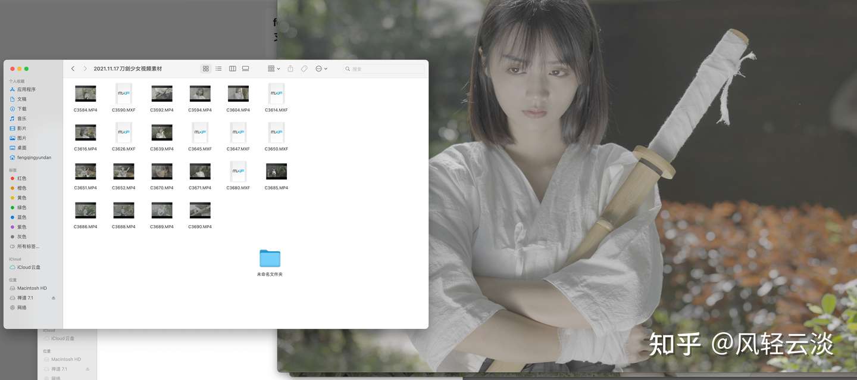Select the C3670.MP4 video thumbnail
Image resolution: width=857 pixels, height=380 pixels.
162,172
